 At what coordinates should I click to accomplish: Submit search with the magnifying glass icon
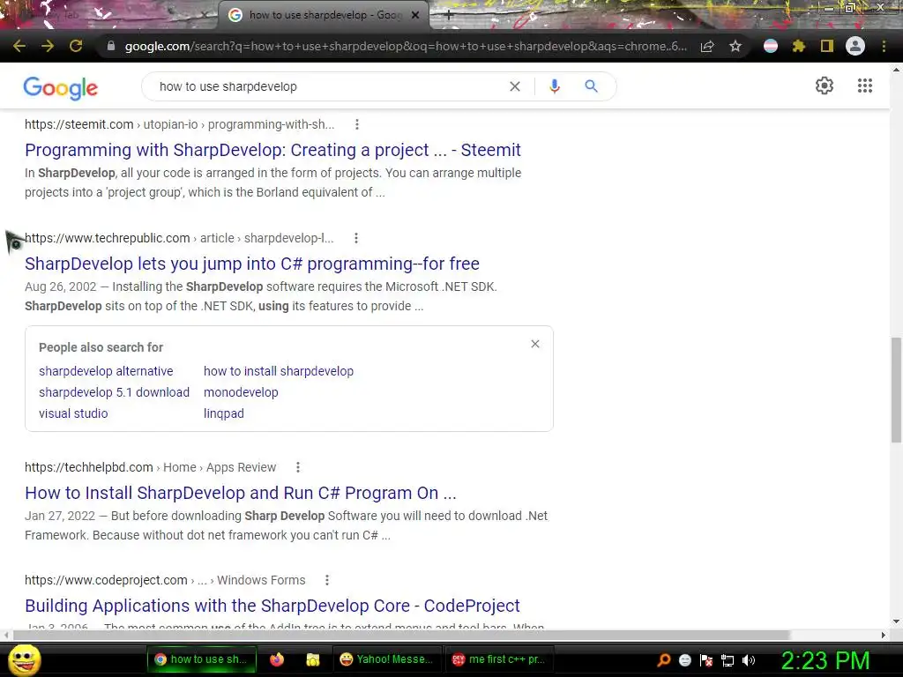(591, 86)
